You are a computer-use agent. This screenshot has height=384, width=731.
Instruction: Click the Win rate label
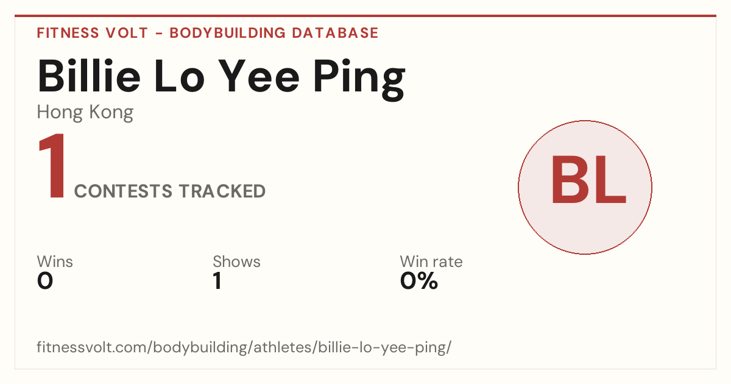pyautogui.click(x=431, y=261)
